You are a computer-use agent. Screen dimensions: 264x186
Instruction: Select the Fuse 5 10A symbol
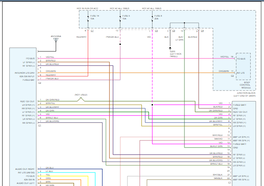[x=120, y=17]
